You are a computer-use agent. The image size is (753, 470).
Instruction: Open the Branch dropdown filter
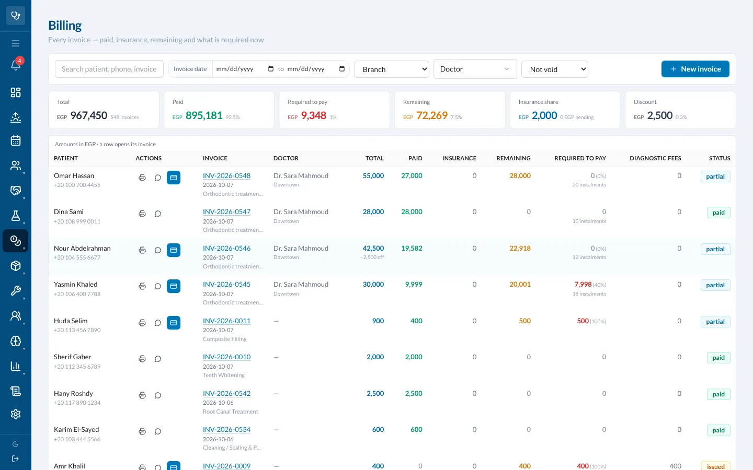tap(392, 69)
